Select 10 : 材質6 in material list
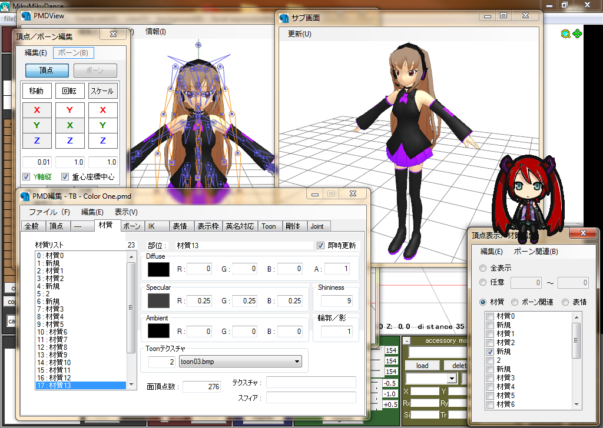Screen dimensions: 603x428 coord(81,332)
